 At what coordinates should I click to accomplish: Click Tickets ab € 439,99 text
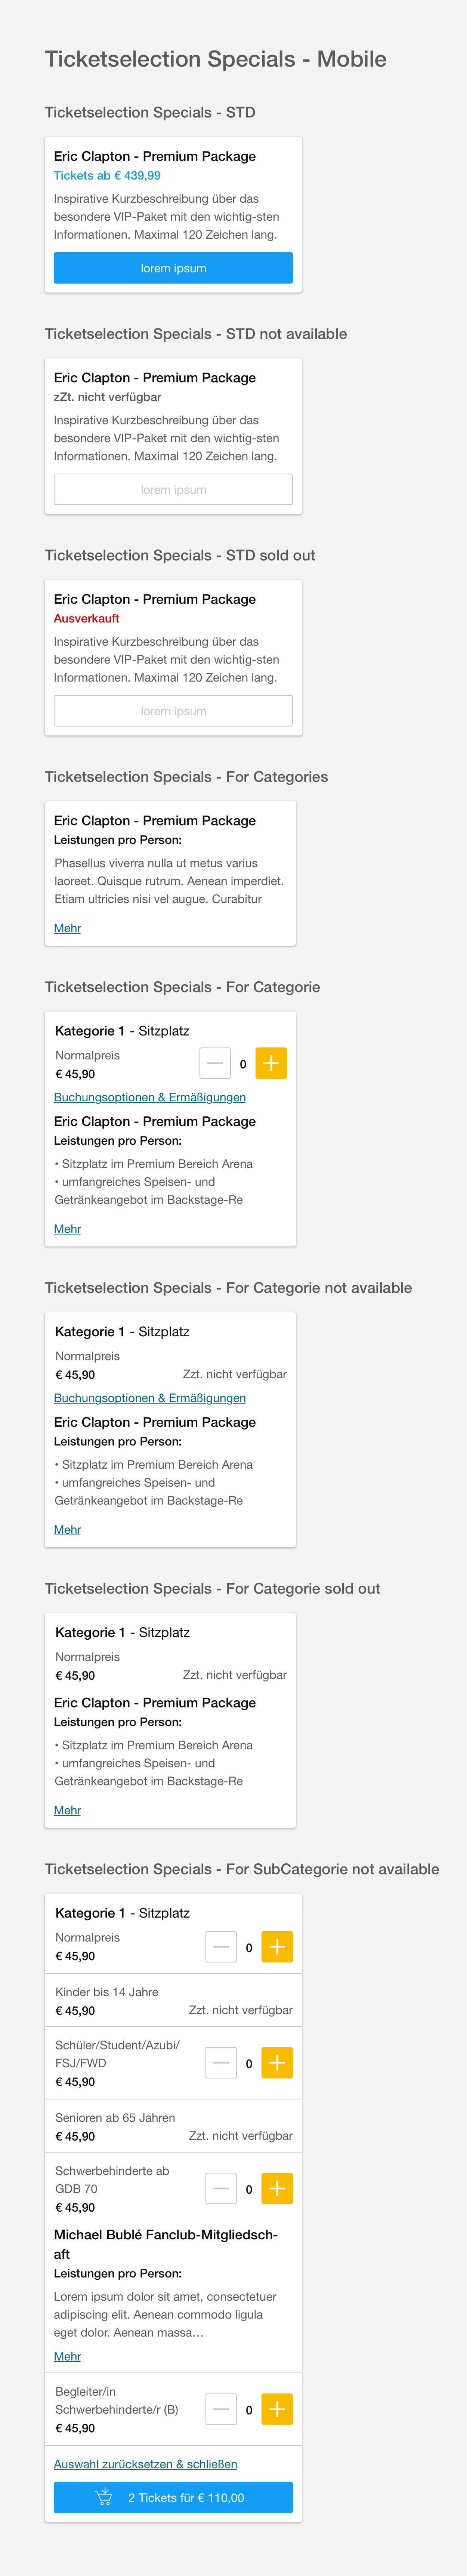[x=107, y=175]
